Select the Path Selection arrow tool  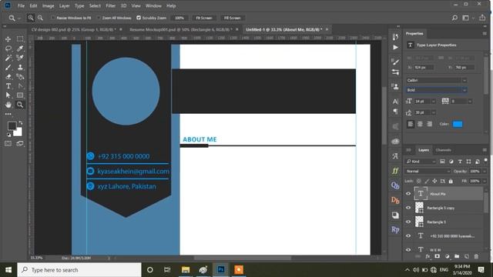(8, 95)
